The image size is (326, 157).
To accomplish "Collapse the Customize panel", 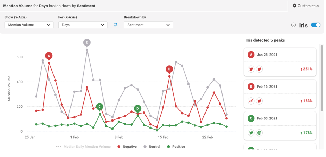I will coord(306,6).
